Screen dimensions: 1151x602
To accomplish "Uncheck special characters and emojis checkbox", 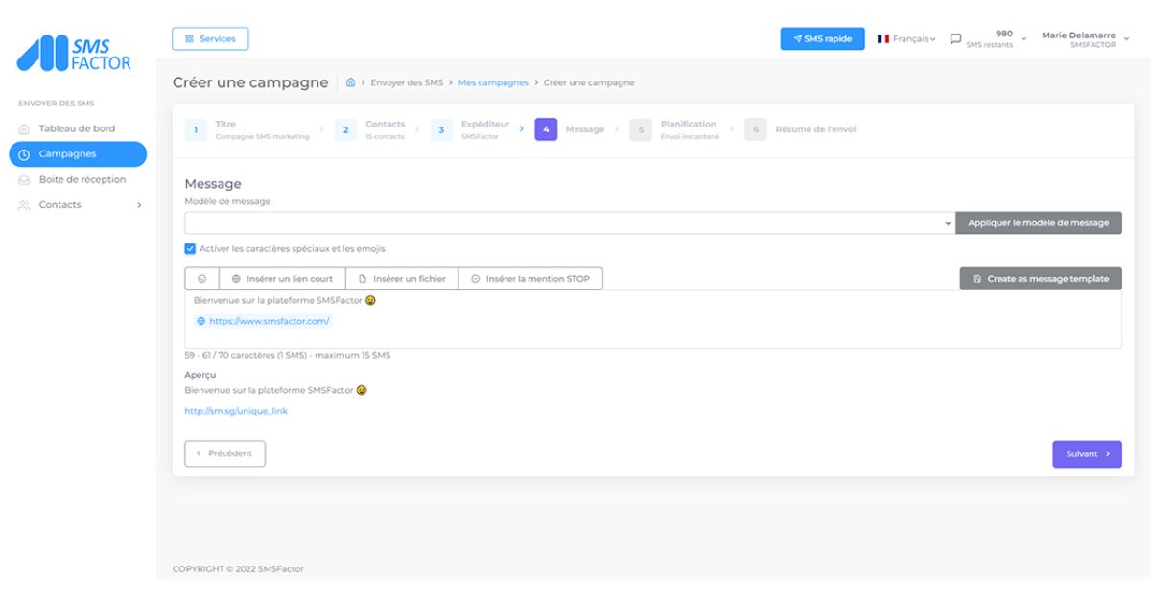I will pos(190,249).
